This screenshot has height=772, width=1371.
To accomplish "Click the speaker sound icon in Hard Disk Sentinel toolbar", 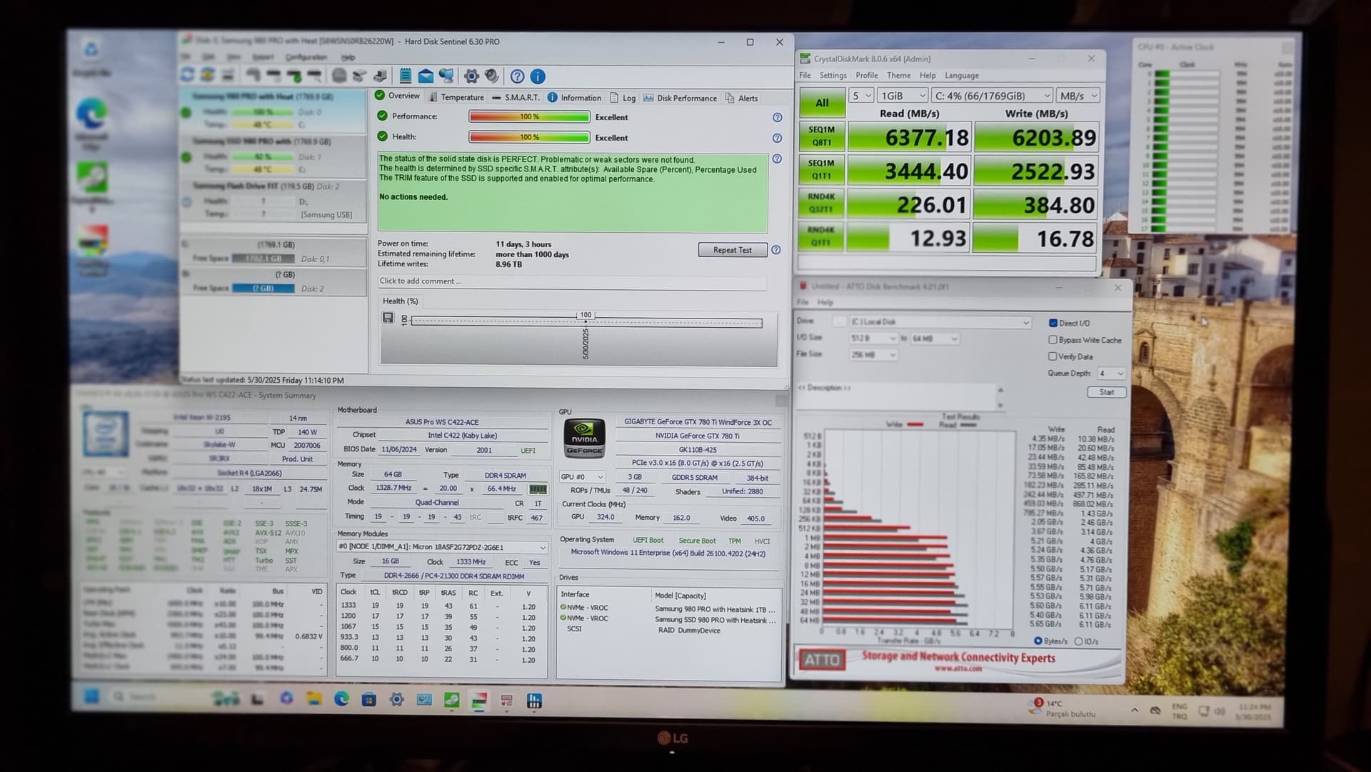I will coord(492,76).
